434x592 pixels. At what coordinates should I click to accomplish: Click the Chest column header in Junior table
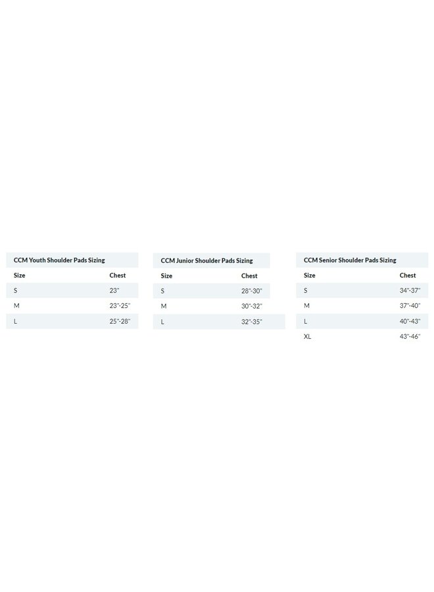pyautogui.click(x=249, y=276)
